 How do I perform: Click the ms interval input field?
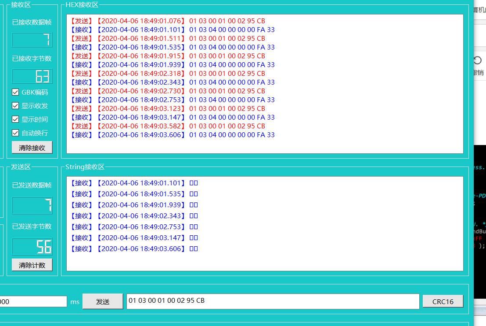33,301
